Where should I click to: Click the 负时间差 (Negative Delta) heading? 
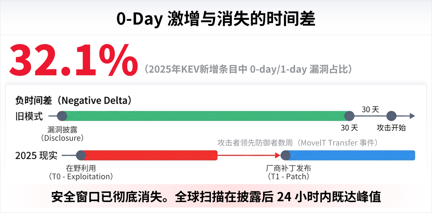pos(74,100)
